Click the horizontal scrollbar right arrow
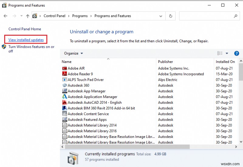Viewport: 243px width, 167px height. pyautogui.click(x=236, y=147)
